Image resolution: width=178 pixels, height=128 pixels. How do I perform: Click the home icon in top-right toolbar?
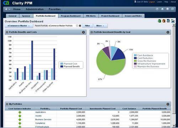(x=162, y=9)
